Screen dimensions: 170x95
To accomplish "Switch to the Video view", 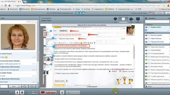I will coord(131,20).
